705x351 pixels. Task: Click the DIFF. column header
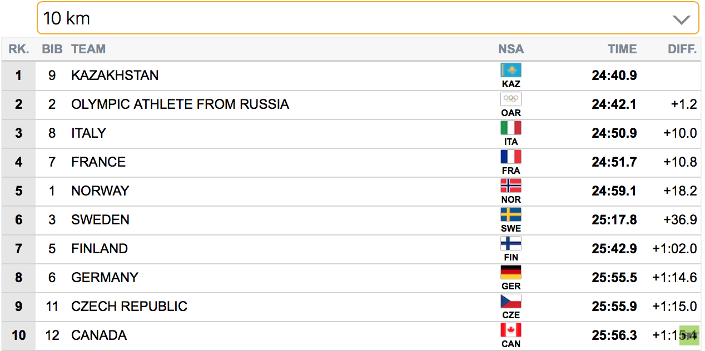682,49
